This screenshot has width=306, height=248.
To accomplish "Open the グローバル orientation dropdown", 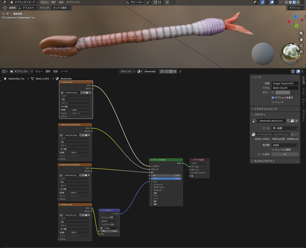I will [135, 2].
